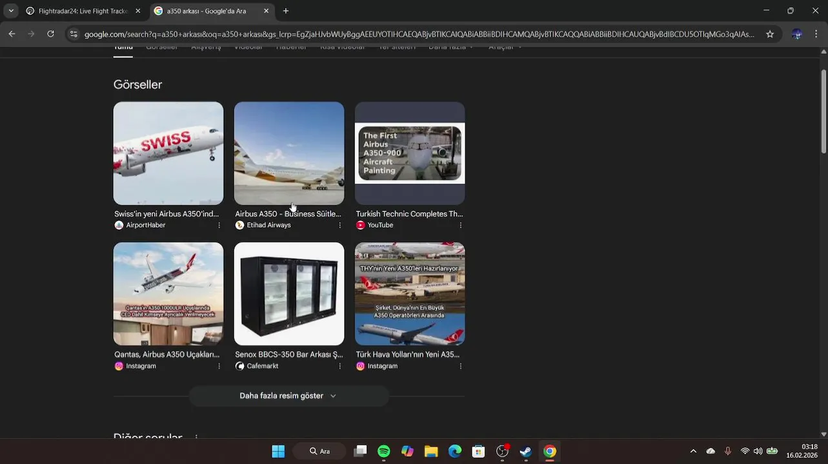Go back using the browser back arrow
This screenshot has width=828, height=464.
(12, 34)
